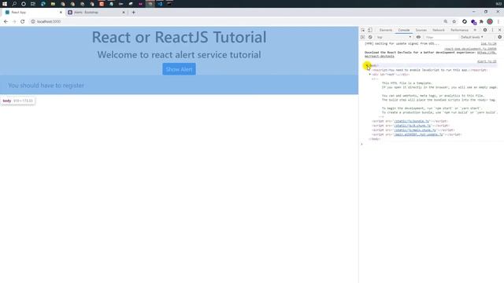Open Task View in the taskbar

(x=33, y=4)
